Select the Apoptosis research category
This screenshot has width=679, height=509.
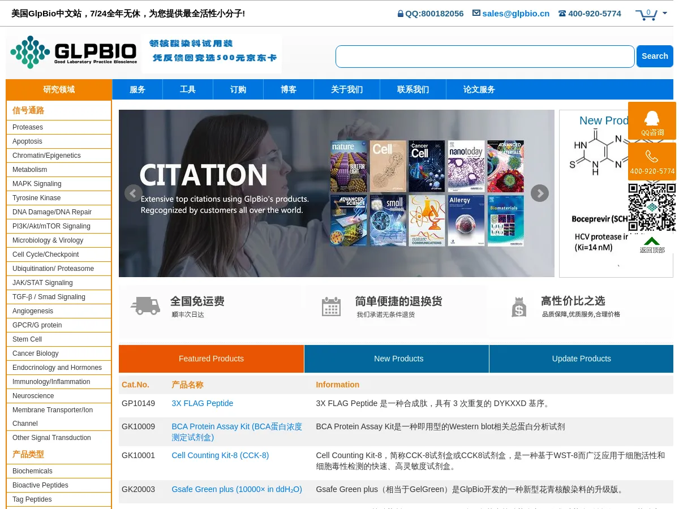(27, 141)
